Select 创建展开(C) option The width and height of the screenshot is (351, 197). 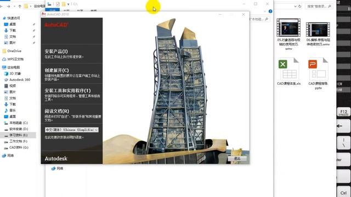[56, 71]
